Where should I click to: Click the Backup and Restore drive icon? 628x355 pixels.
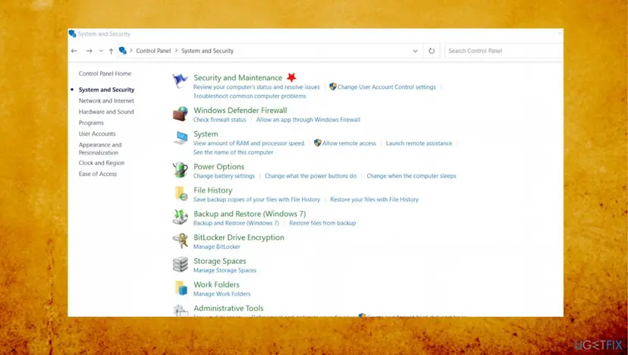tap(180, 217)
